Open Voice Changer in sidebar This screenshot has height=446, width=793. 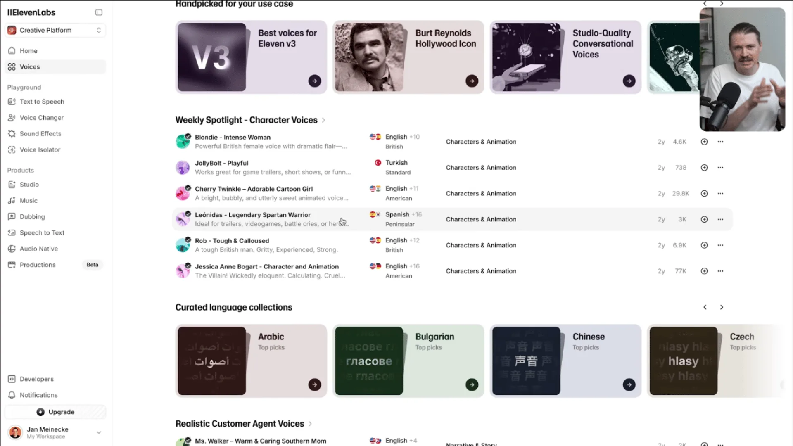point(41,118)
